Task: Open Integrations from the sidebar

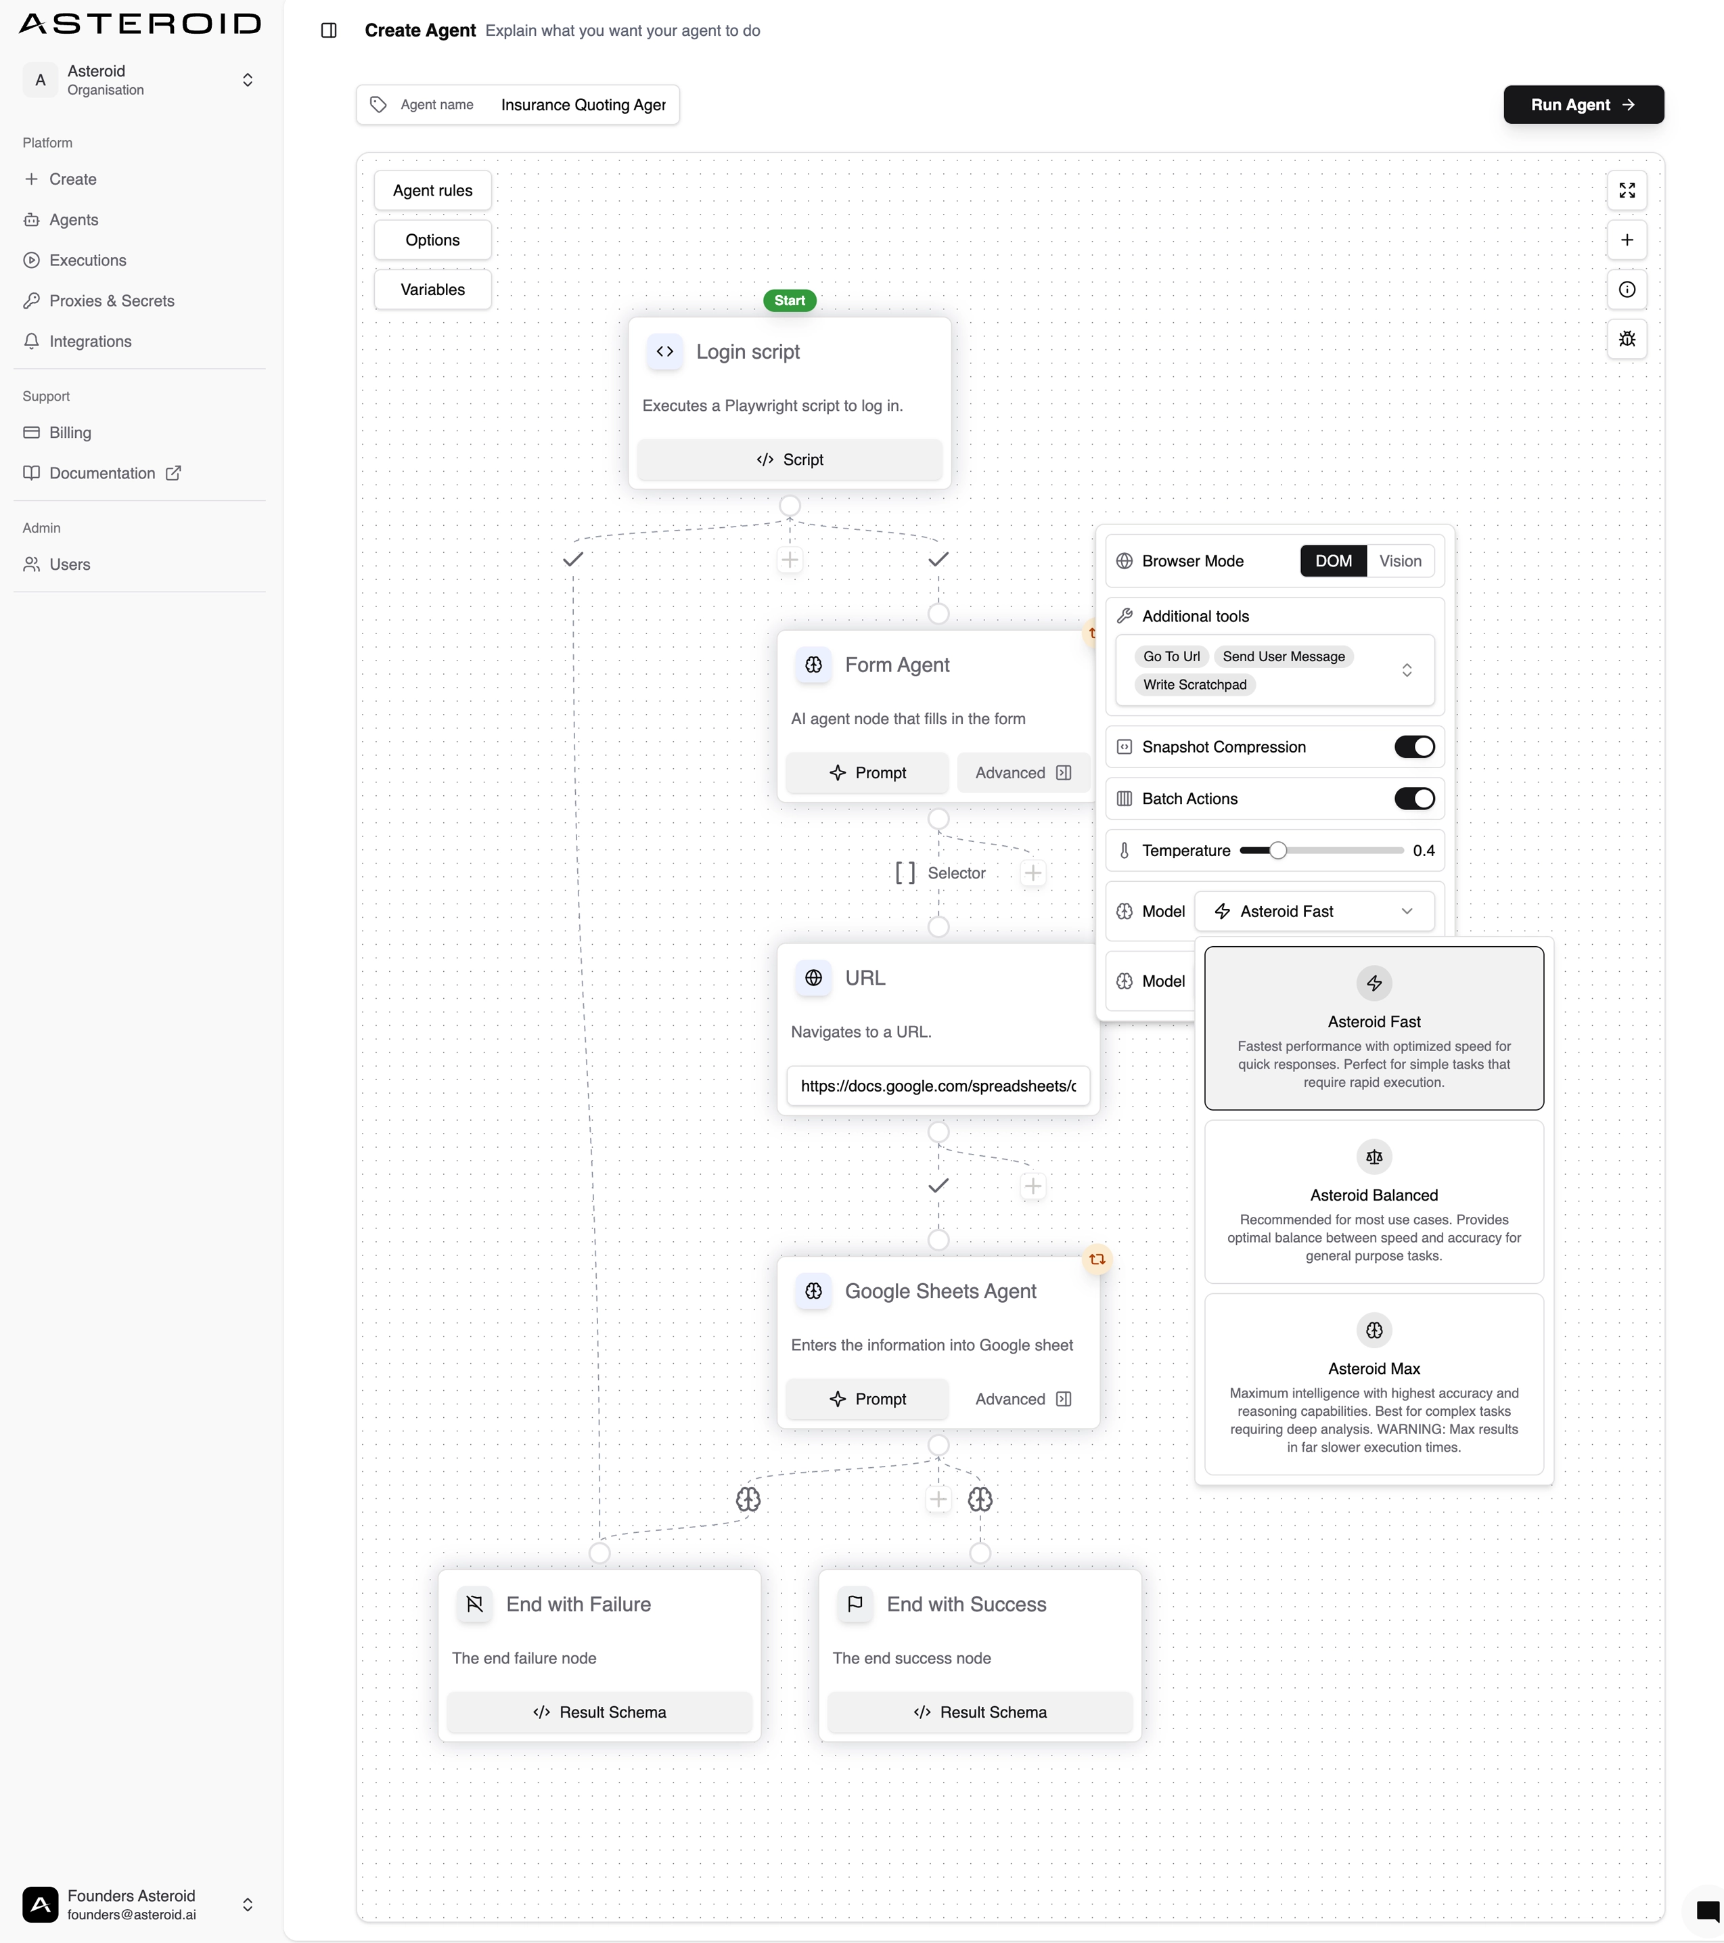Action: (89, 341)
